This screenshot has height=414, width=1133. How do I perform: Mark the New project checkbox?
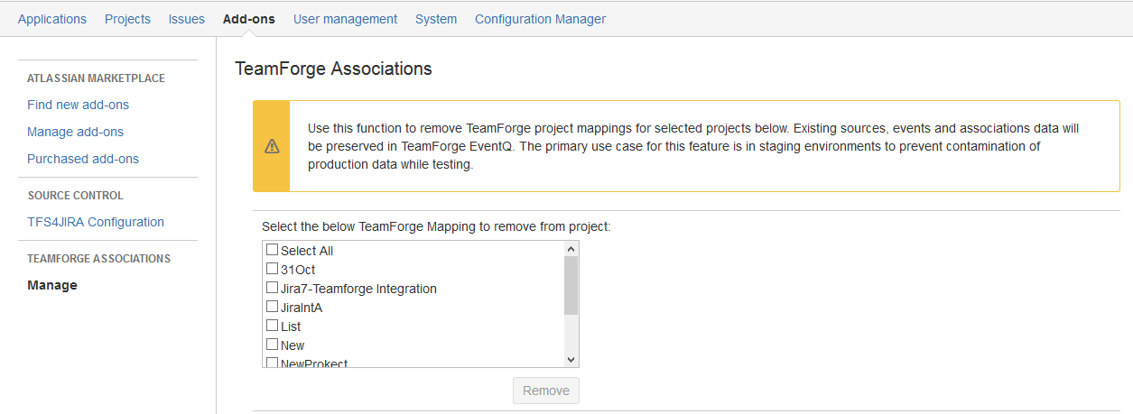pyautogui.click(x=272, y=345)
